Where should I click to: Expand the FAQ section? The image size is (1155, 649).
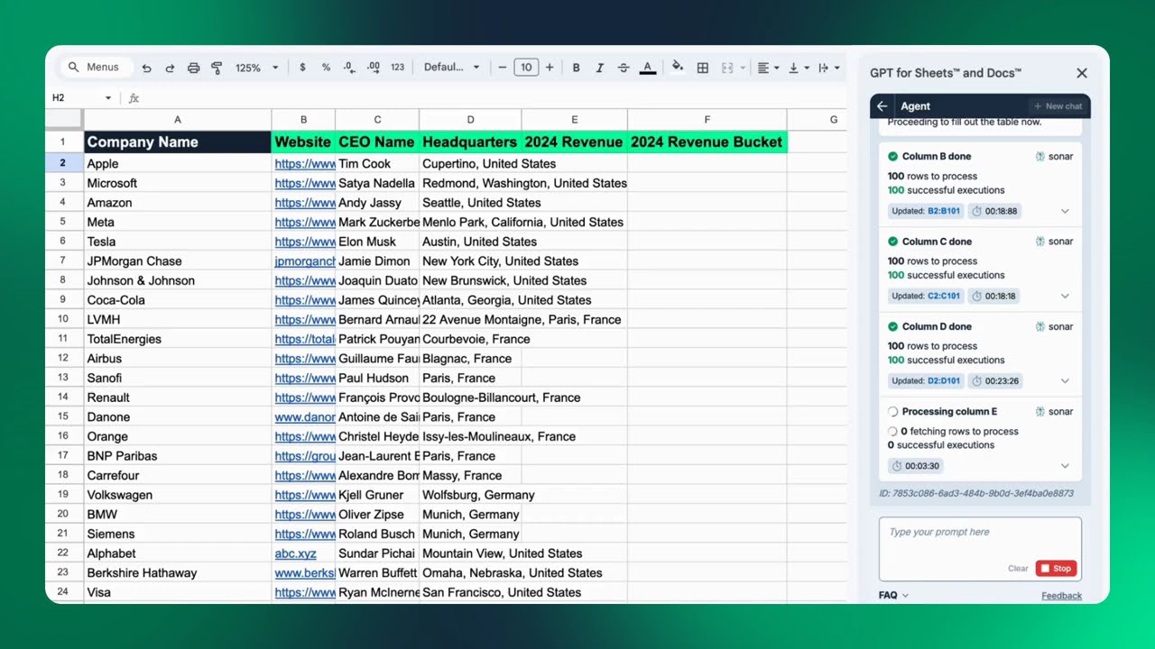tap(893, 595)
